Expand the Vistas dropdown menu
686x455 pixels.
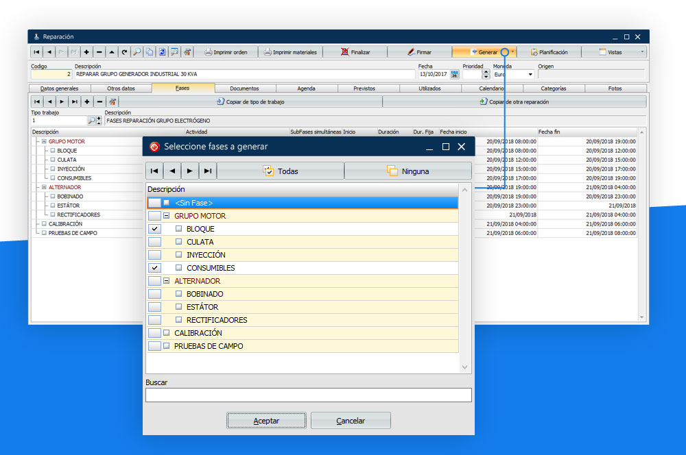(641, 52)
